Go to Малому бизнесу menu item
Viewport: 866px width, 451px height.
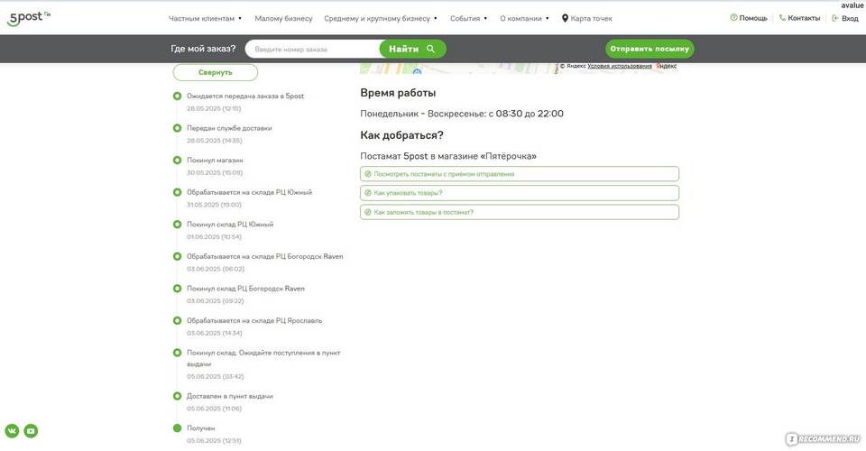pyautogui.click(x=283, y=18)
